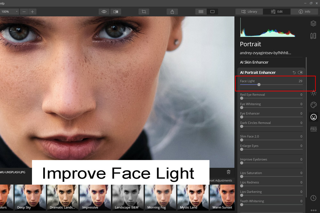Reset AI Portrait Enhancer with undo arrow
Image resolution: width=320 pixels, height=213 pixels.
pyautogui.click(x=294, y=72)
